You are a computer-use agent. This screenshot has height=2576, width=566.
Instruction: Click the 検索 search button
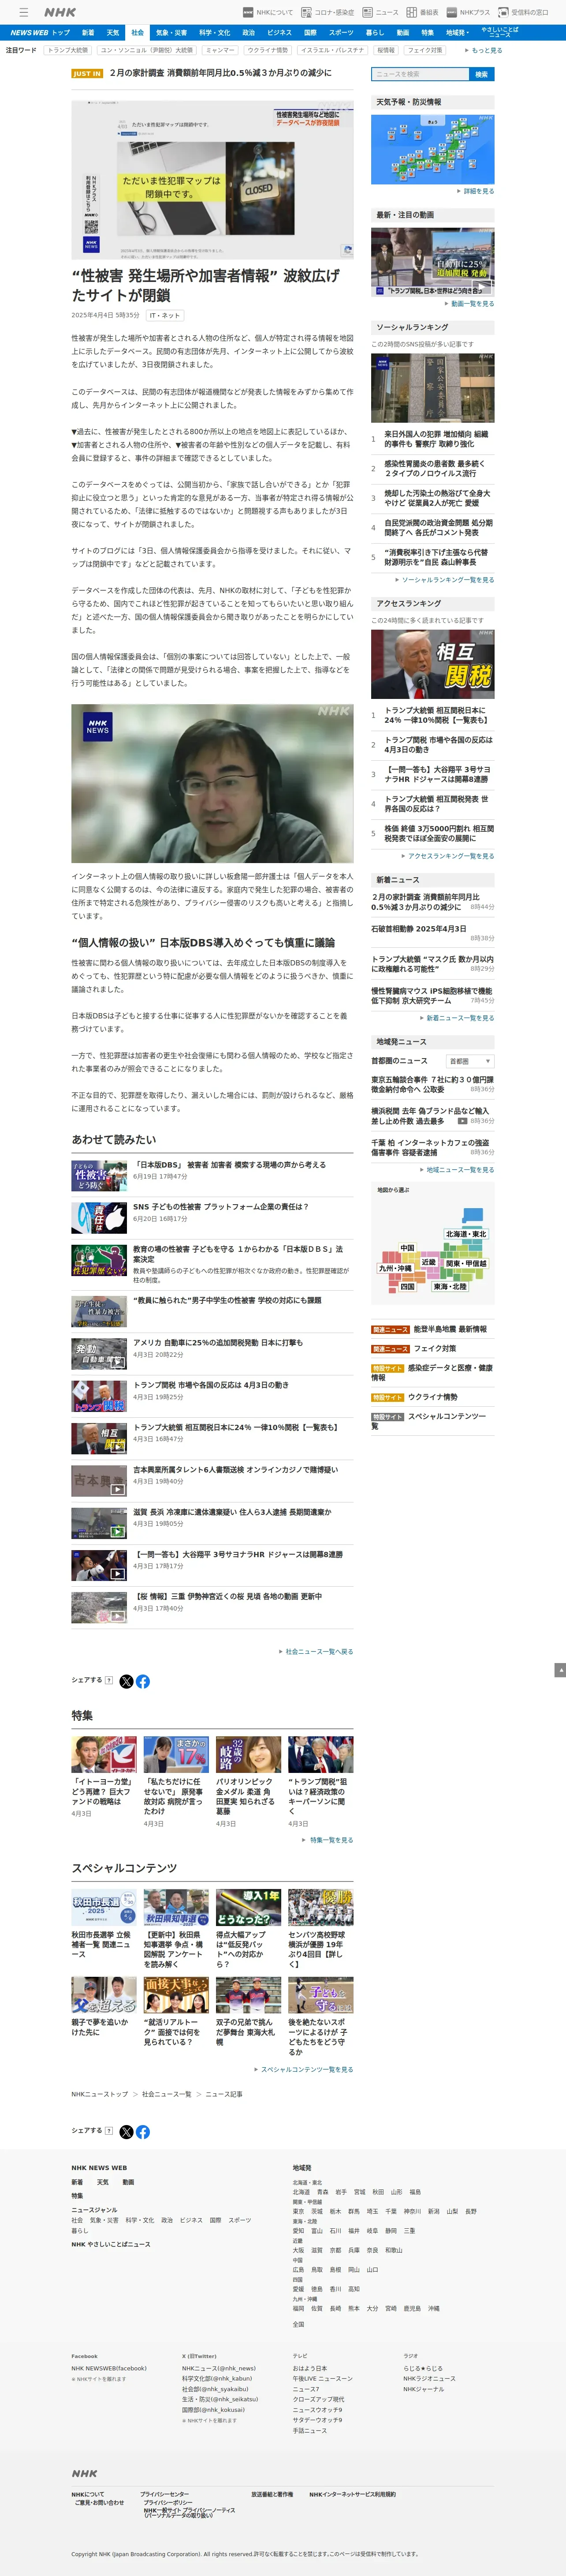tap(481, 74)
